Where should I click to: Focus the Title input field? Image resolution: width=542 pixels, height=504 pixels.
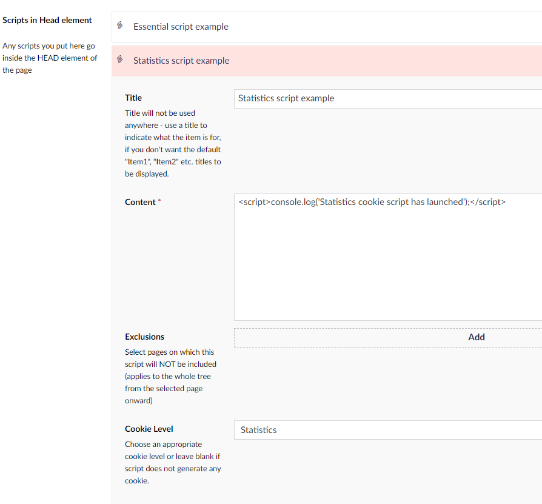point(387,98)
